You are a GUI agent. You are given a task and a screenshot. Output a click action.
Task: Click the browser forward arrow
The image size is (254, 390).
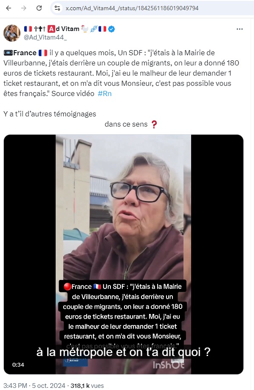(24, 8)
